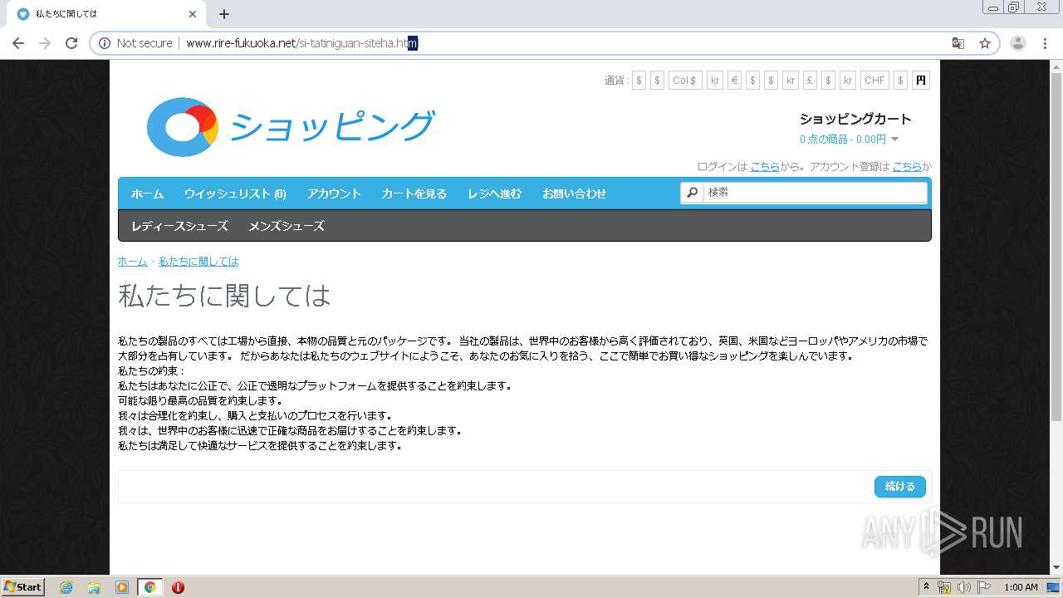
Task: Click the search magnifier icon
Action: 692,193
